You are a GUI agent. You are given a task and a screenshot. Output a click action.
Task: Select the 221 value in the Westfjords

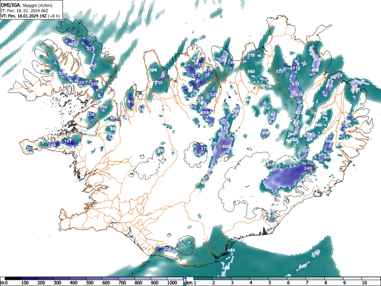[x=91, y=49]
